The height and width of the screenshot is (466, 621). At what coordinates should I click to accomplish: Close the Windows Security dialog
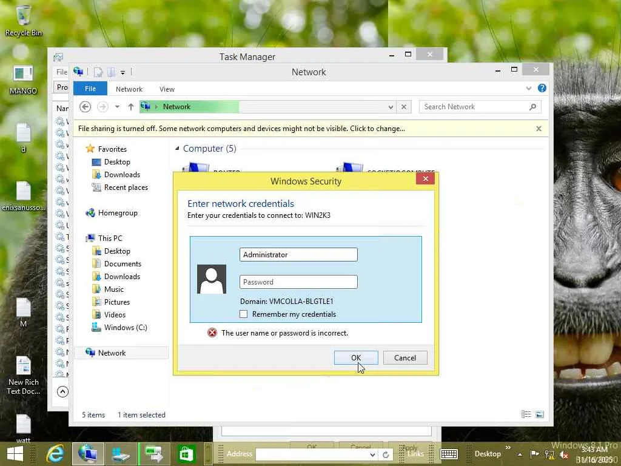point(425,179)
